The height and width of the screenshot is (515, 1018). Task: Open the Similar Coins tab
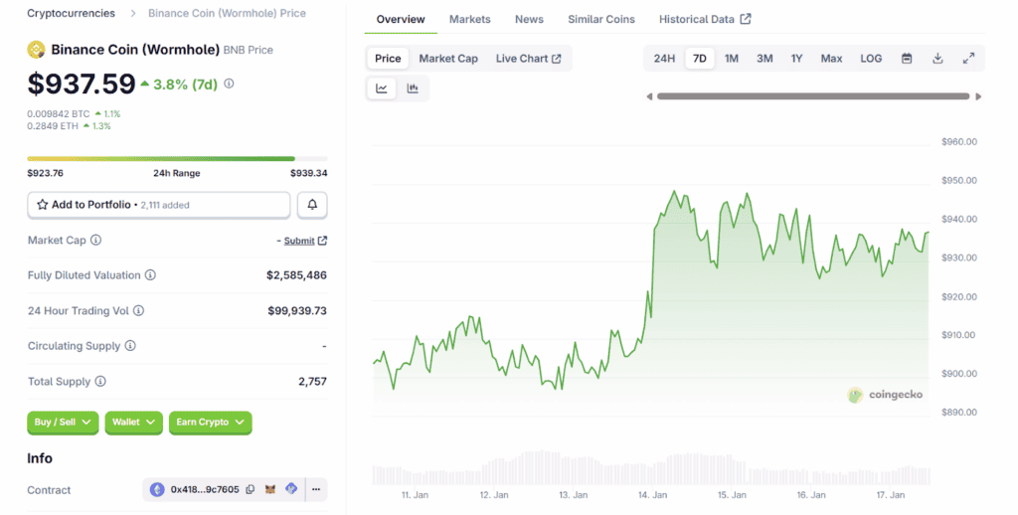(x=601, y=19)
